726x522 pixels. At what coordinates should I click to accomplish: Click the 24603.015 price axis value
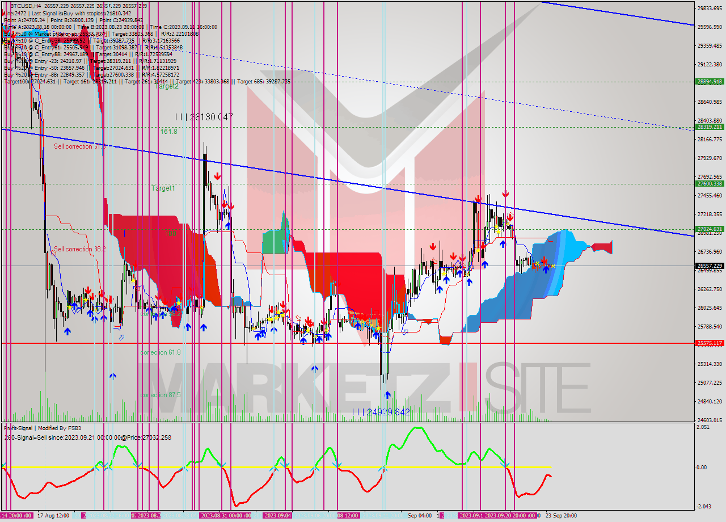click(710, 420)
